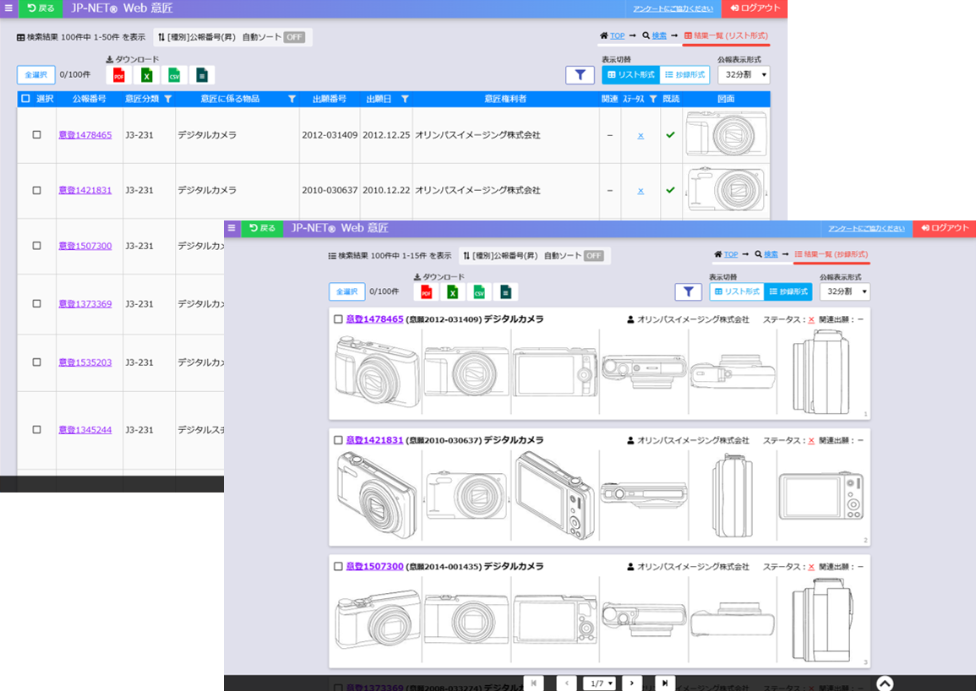The width and height of the screenshot is (976, 691).
Task: Check the row for 意登1373369 in list
Action: (36, 304)
